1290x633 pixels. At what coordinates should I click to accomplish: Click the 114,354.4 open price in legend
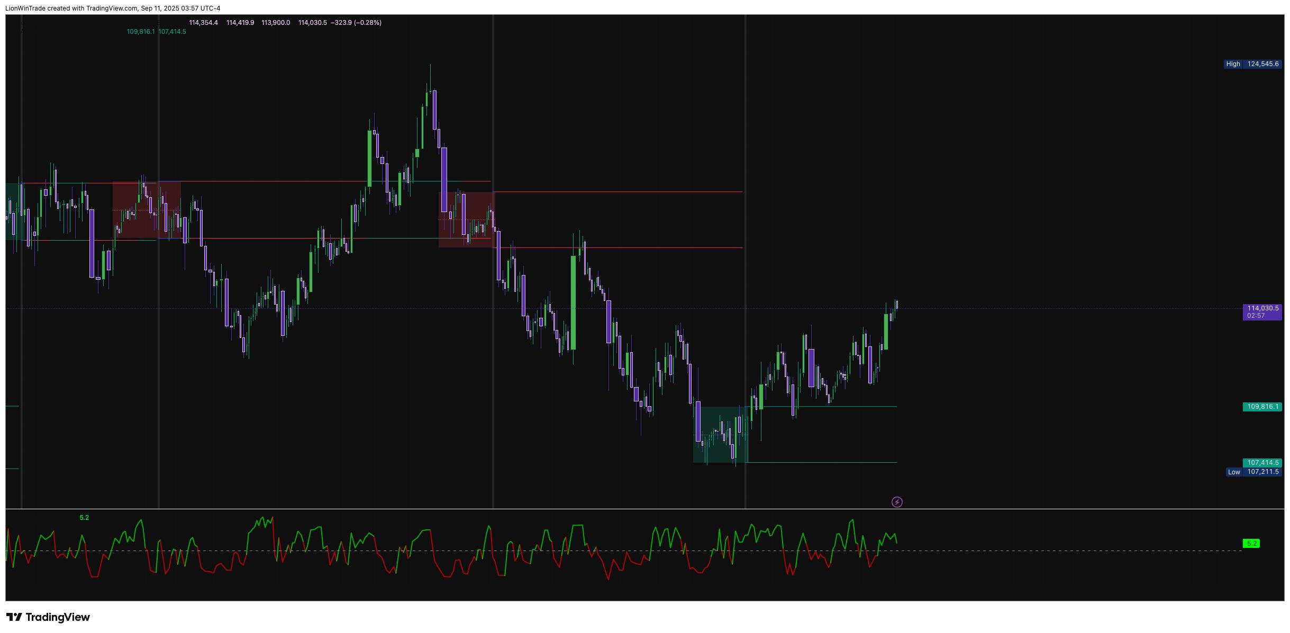203,23
